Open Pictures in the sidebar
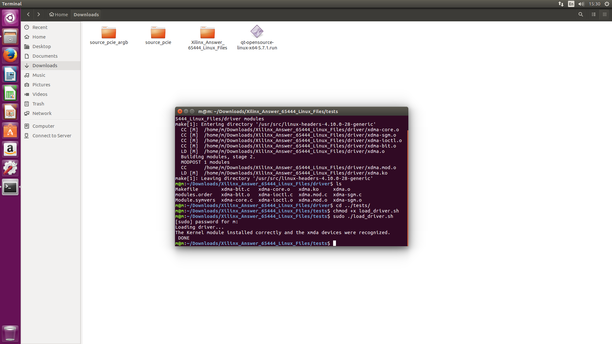This screenshot has width=612, height=344. coord(51,85)
